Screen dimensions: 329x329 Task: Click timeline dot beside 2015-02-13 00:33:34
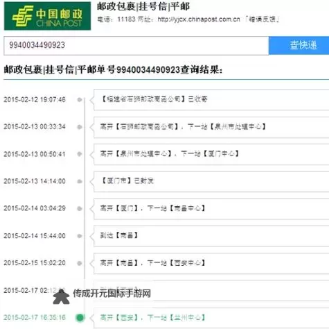80,127
